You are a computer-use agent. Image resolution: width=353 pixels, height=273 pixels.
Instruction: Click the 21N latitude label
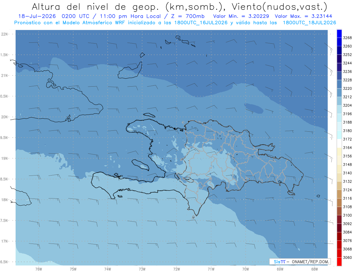tap(4, 76)
